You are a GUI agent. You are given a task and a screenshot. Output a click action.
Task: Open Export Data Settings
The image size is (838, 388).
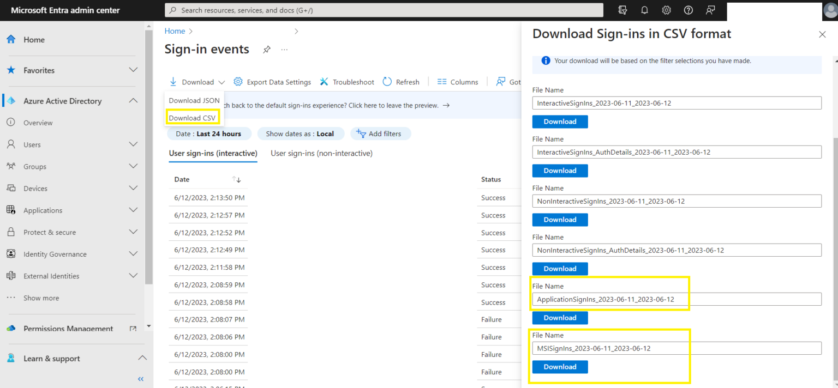[x=272, y=82]
